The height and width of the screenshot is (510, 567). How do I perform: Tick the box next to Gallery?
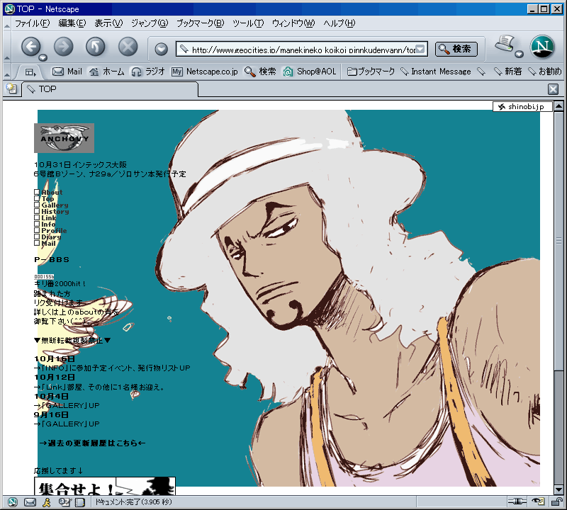coord(37,205)
